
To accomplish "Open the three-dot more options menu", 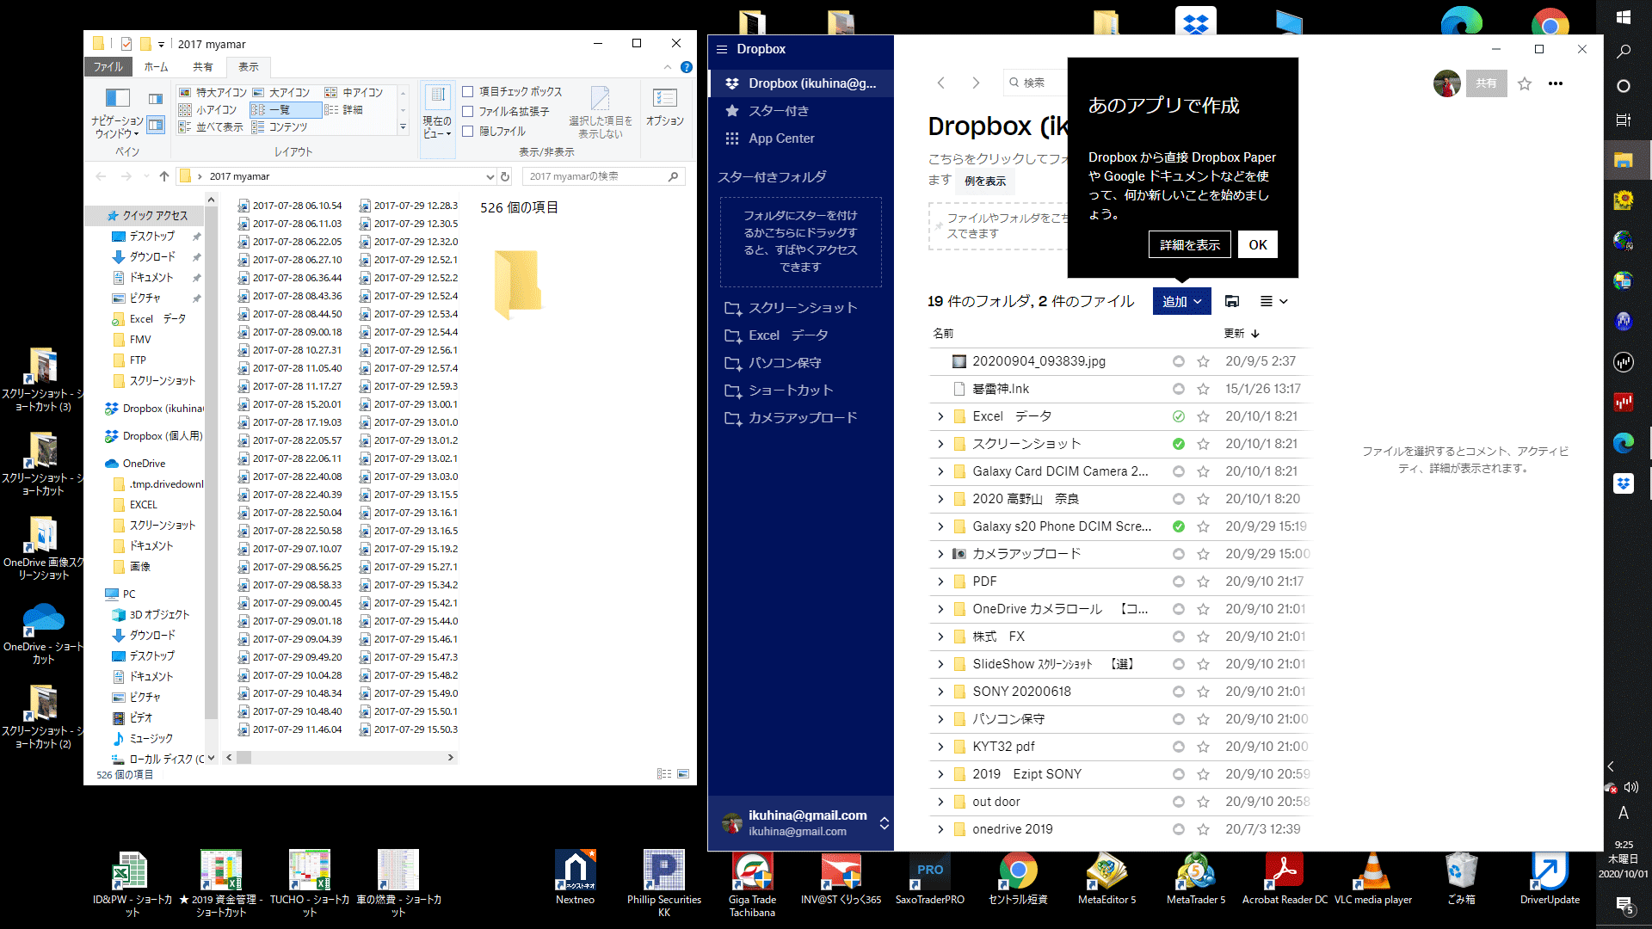I will pos(1556,83).
